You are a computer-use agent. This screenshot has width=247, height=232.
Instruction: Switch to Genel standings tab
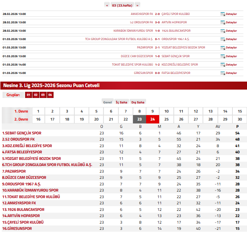[x=107, y=102]
